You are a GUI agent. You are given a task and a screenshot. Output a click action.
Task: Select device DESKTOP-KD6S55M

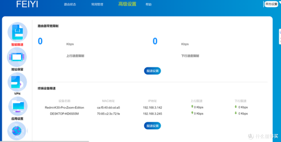tap(64, 114)
